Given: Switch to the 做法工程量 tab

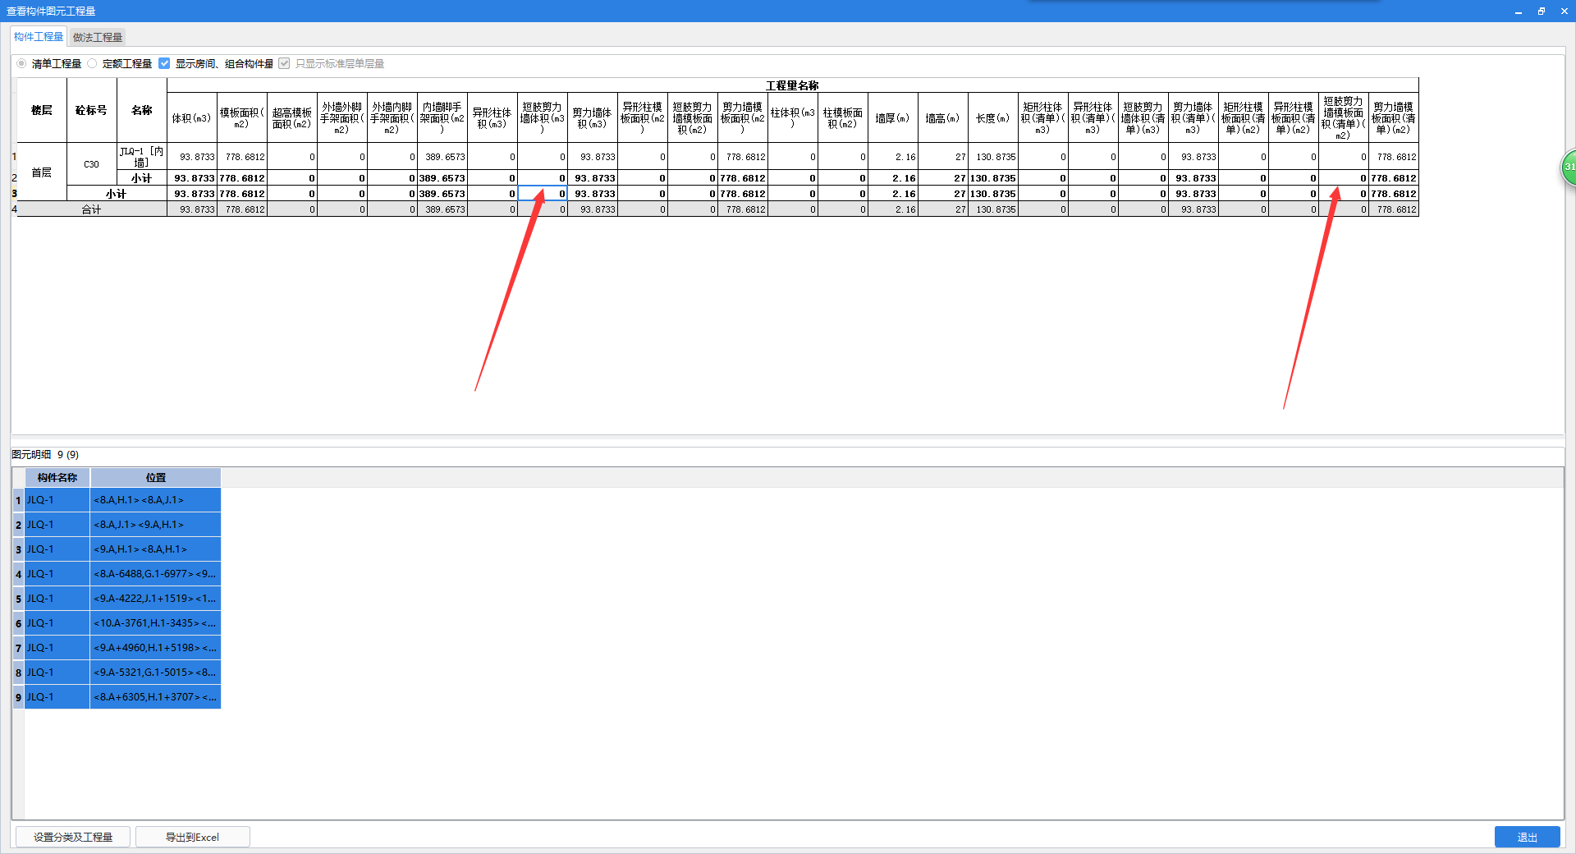Looking at the screenshot, I should pyautogui.click(x=98, y=38).
